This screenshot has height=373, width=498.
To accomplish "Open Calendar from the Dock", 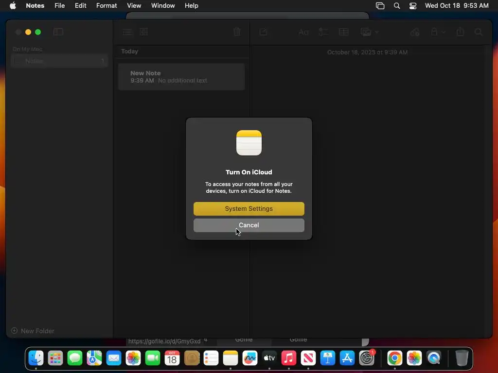I will click(x=172, y=358).
